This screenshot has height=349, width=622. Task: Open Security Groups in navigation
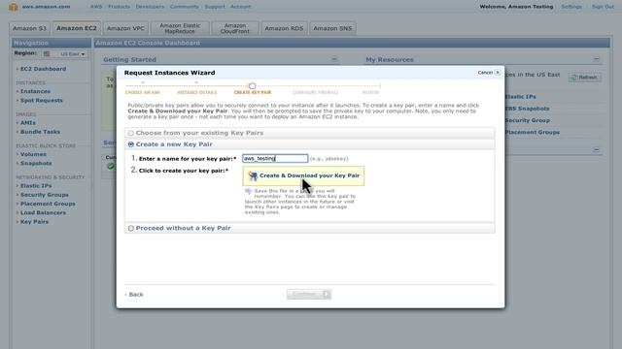point(45,195)
